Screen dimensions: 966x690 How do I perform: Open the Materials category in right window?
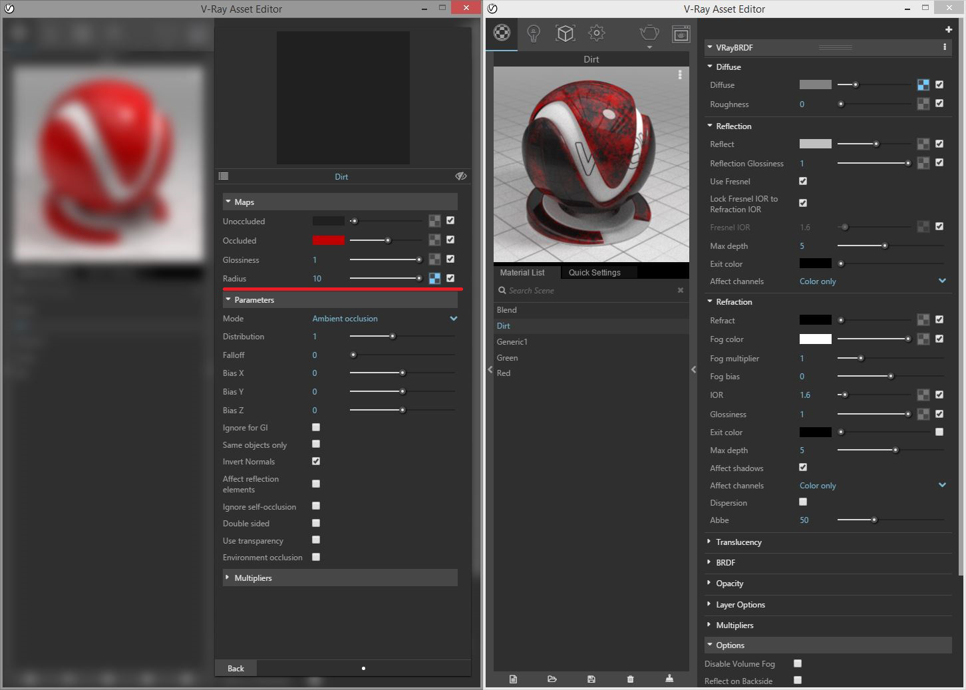[x=502, y=33]
